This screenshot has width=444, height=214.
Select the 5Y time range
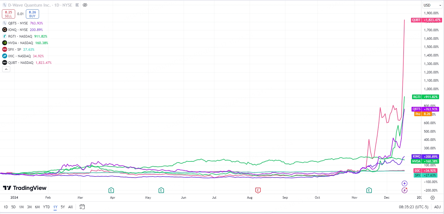63,207
